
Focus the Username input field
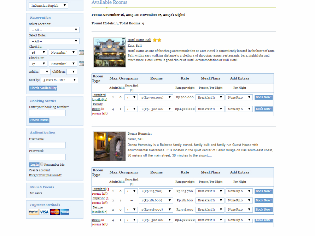click(x=47, y=145)
